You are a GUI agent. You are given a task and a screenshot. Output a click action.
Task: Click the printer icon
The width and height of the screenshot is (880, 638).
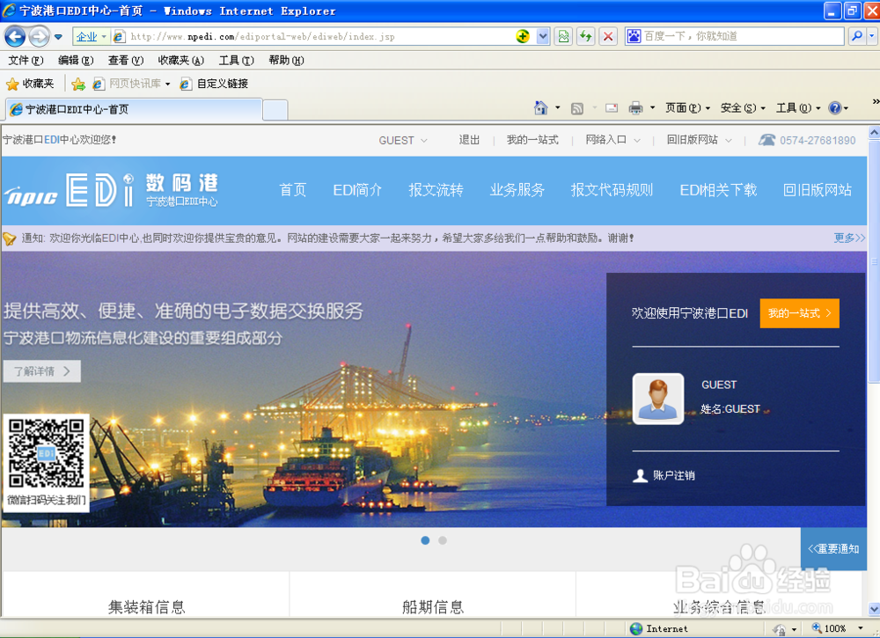(635, 107)
